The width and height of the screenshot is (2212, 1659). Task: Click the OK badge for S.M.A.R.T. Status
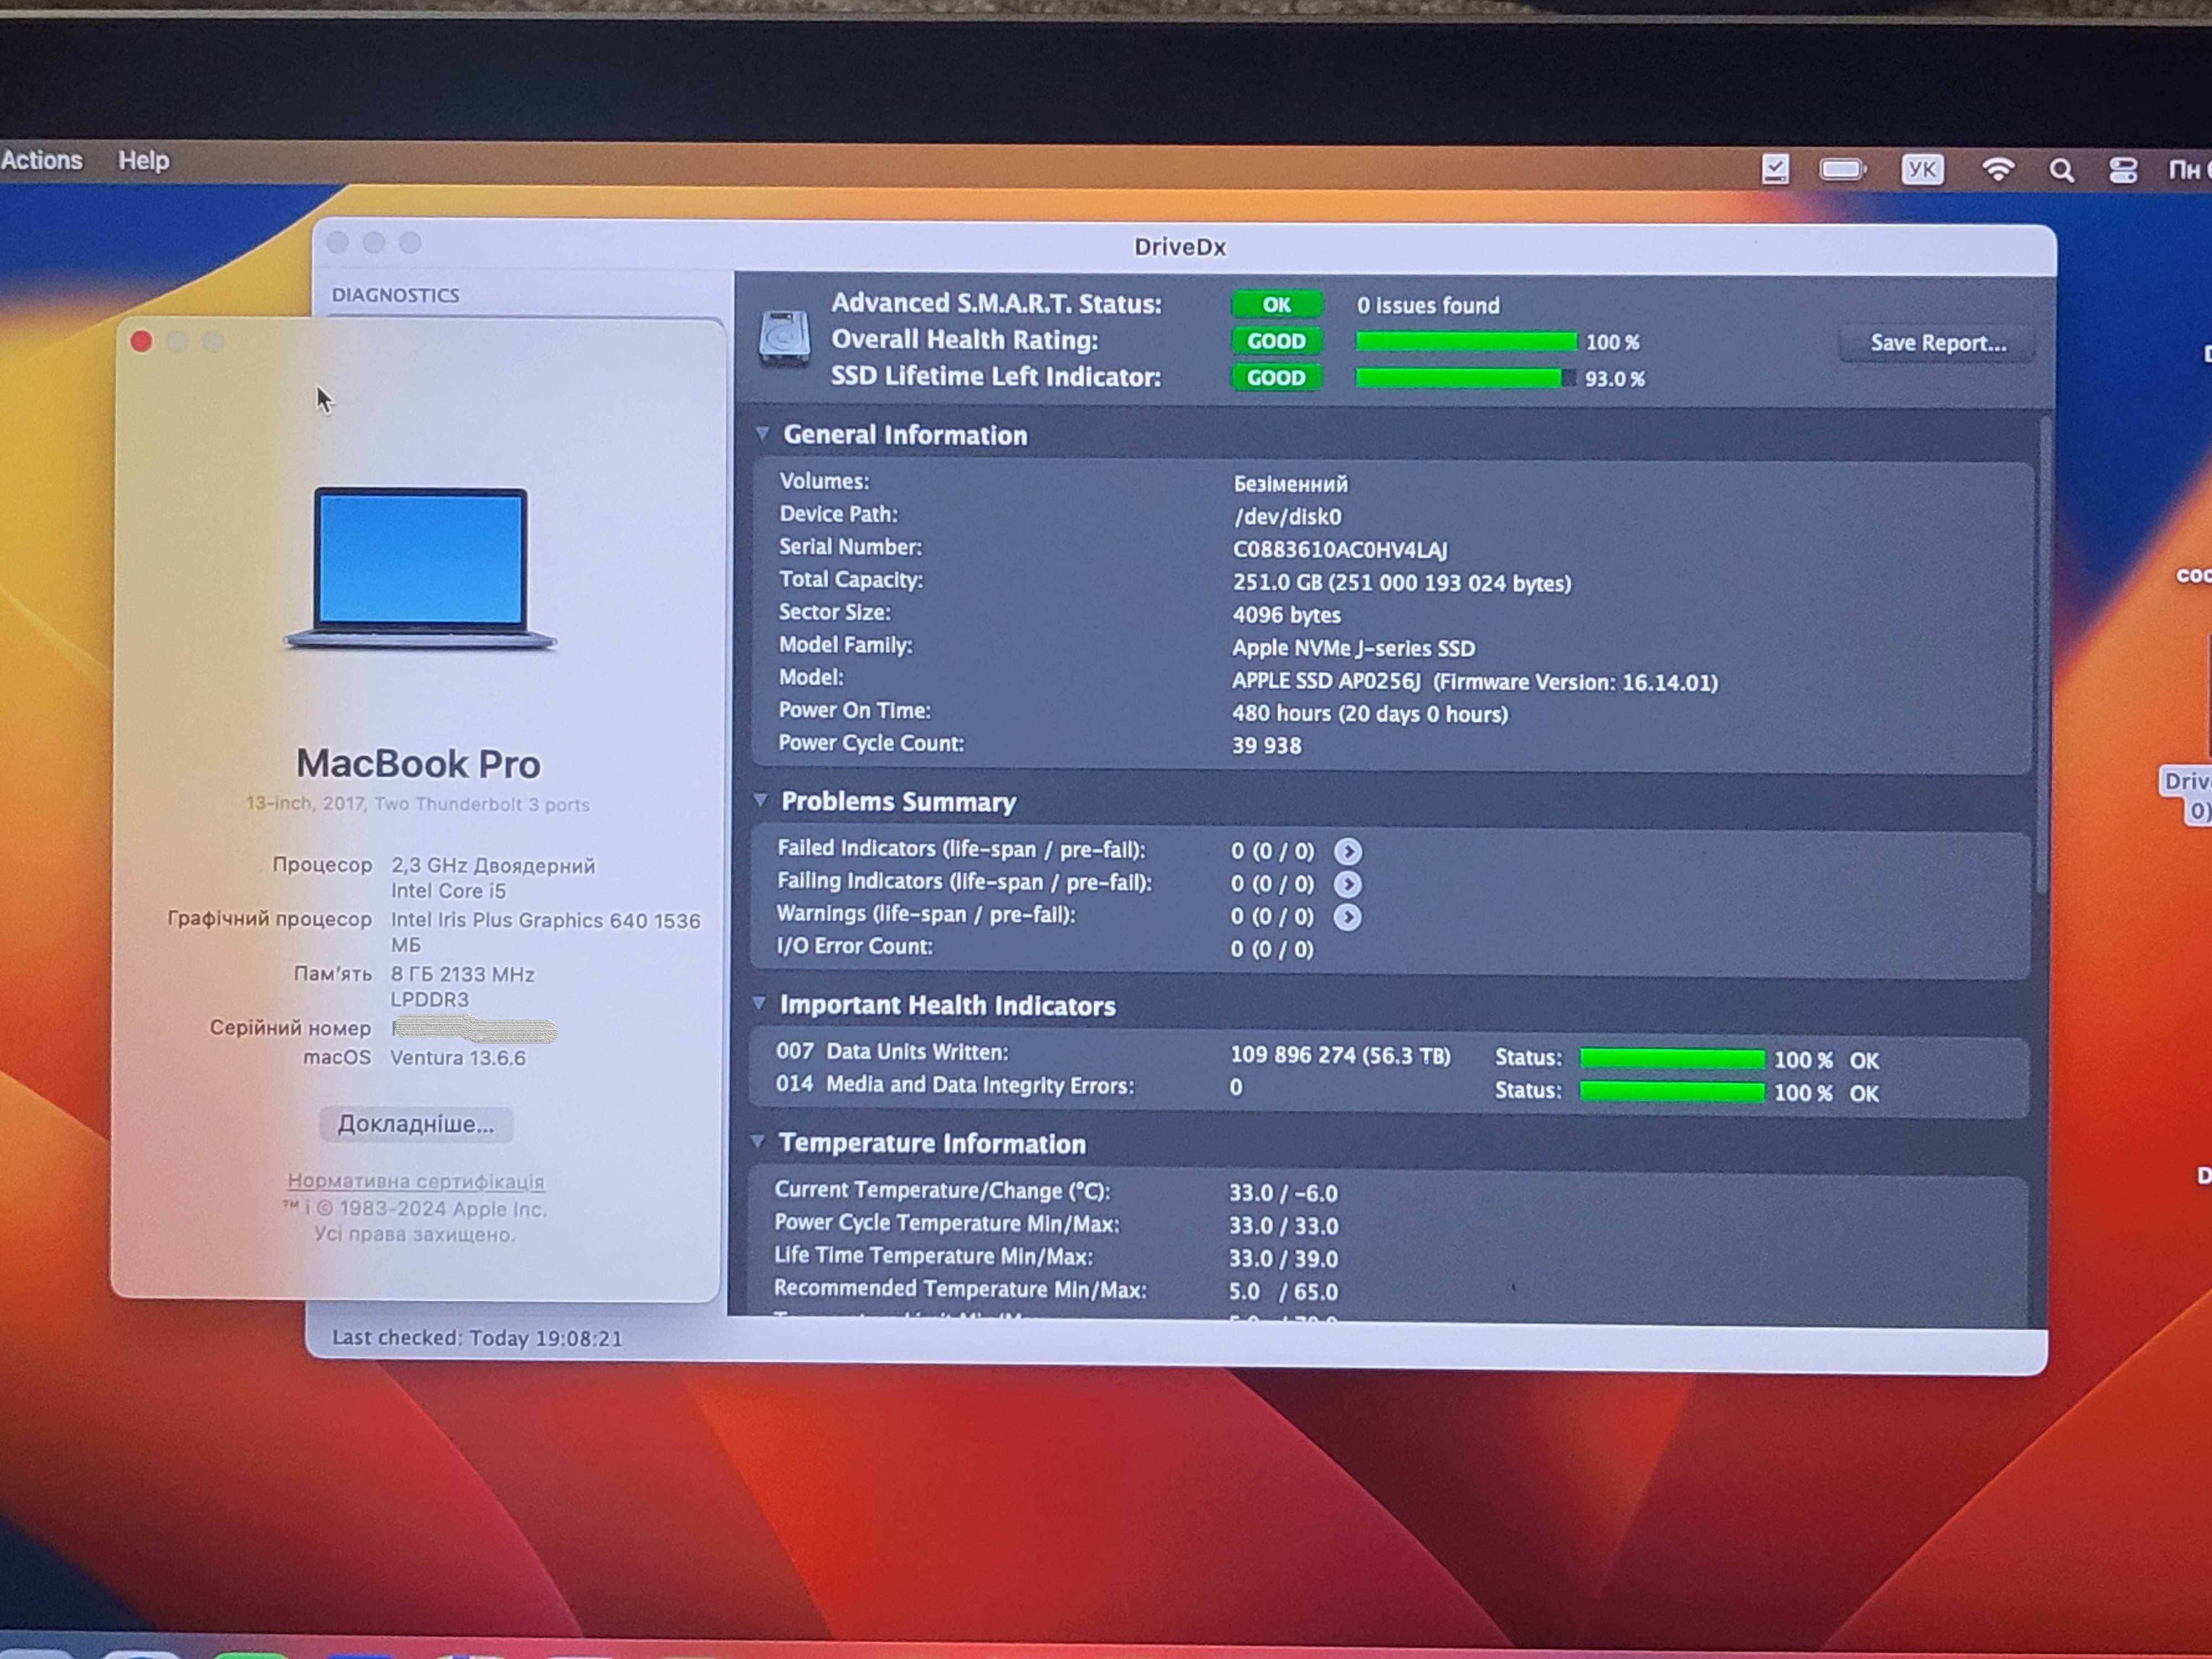(x=1277, y=305)
